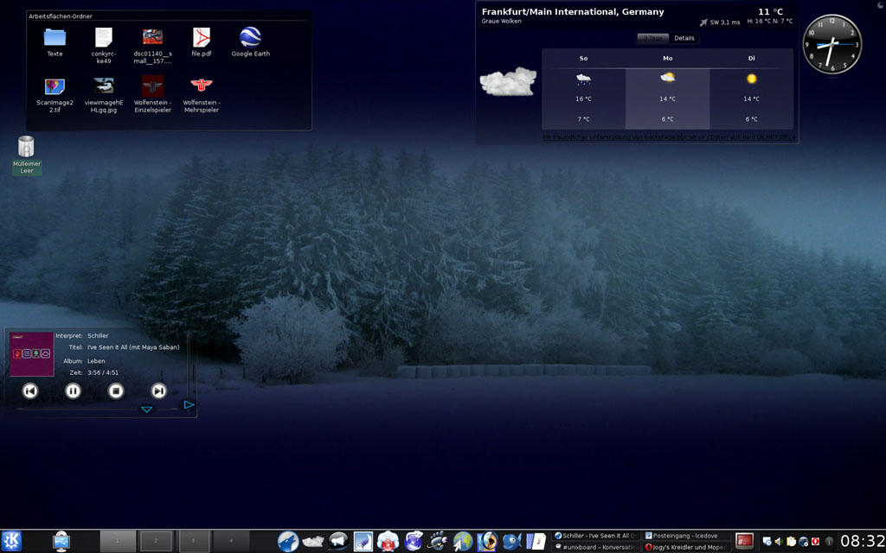Screen dimensions: 886x553
Task: Click the track position slider in music widget
Action: tap(95, 410)
